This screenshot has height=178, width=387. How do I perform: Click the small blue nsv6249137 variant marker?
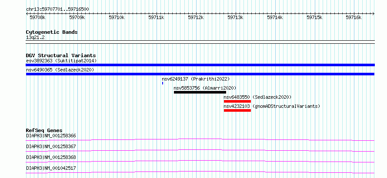(163, 83)
